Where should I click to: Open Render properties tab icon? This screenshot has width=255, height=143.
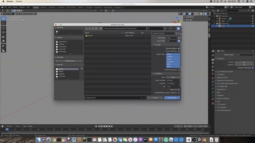click(x=213, y=60)
